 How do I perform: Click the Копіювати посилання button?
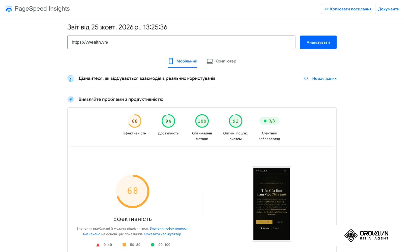[348, 9]
